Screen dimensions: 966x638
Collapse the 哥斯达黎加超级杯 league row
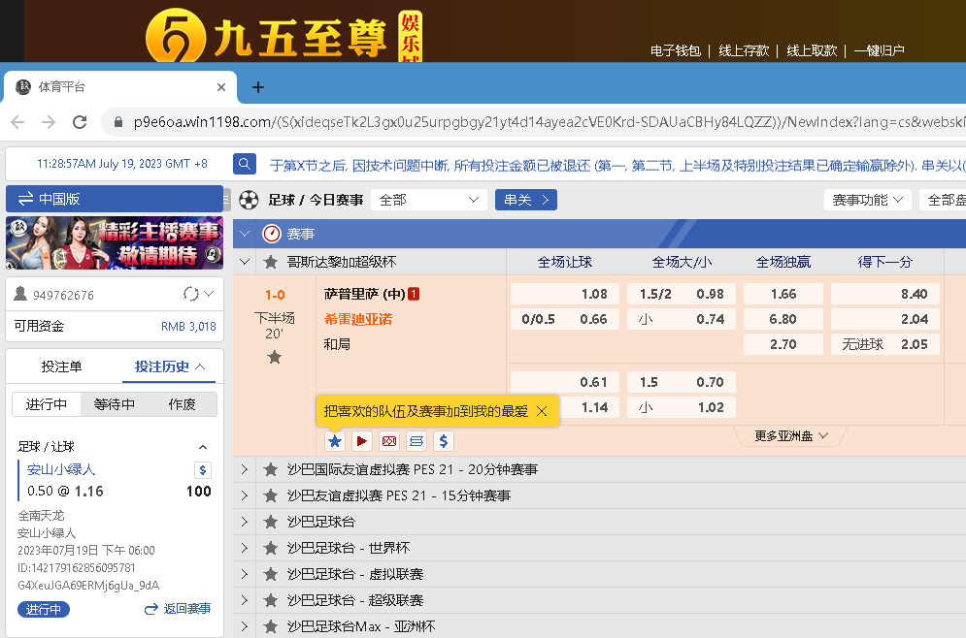pos(245,262)
